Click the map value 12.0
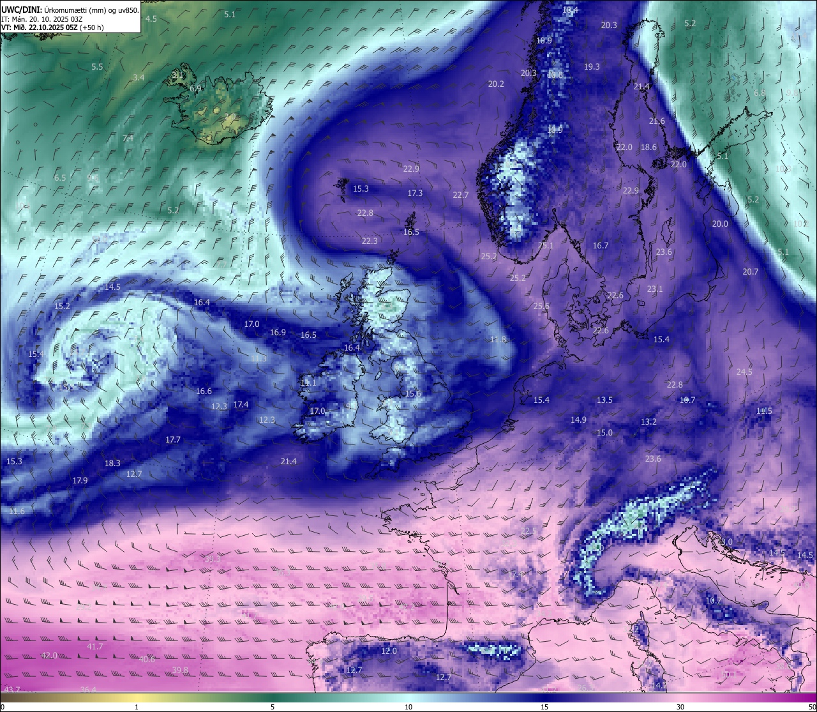This screenshot has width=817, height=712. (389, 651)
